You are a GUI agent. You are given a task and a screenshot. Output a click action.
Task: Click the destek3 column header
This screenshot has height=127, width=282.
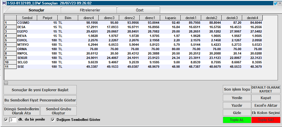pos(232,18)
